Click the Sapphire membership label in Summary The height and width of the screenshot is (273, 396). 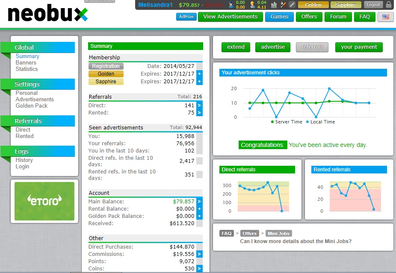tap(106, 82)
